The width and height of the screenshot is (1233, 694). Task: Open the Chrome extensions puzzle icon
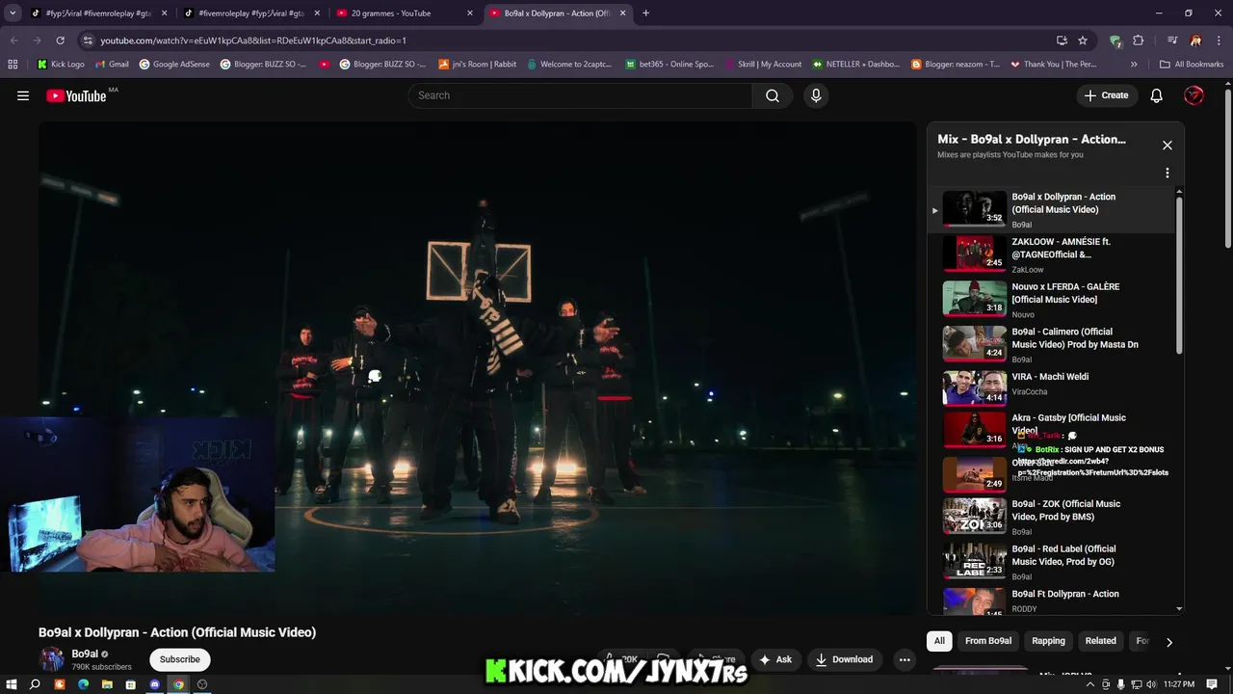[x=1139, y=40]
